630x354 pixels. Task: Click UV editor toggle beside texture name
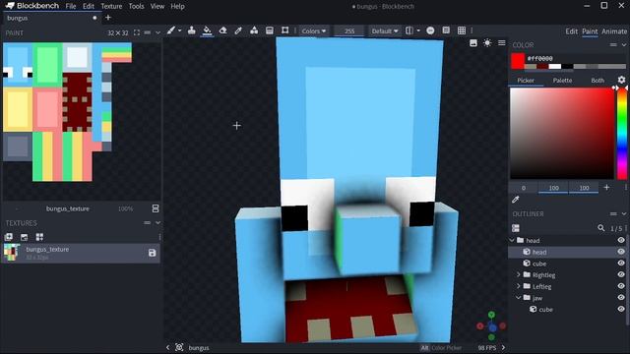coord(156,208)
